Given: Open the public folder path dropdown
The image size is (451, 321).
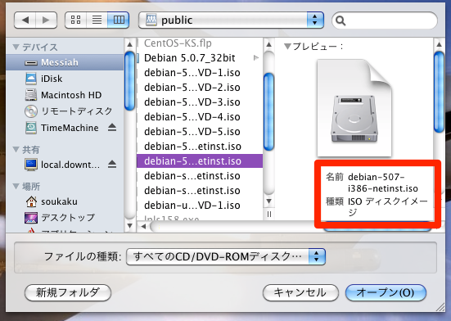Looking at the screenshot, I should click(x=231, y=20).
